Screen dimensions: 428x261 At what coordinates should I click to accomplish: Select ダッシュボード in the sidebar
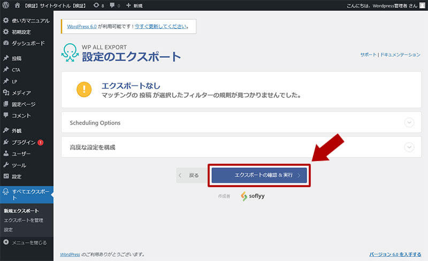[28, 43]
